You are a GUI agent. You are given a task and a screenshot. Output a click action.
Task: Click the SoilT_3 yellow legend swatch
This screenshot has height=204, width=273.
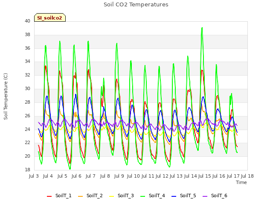(x=112, y=196)
